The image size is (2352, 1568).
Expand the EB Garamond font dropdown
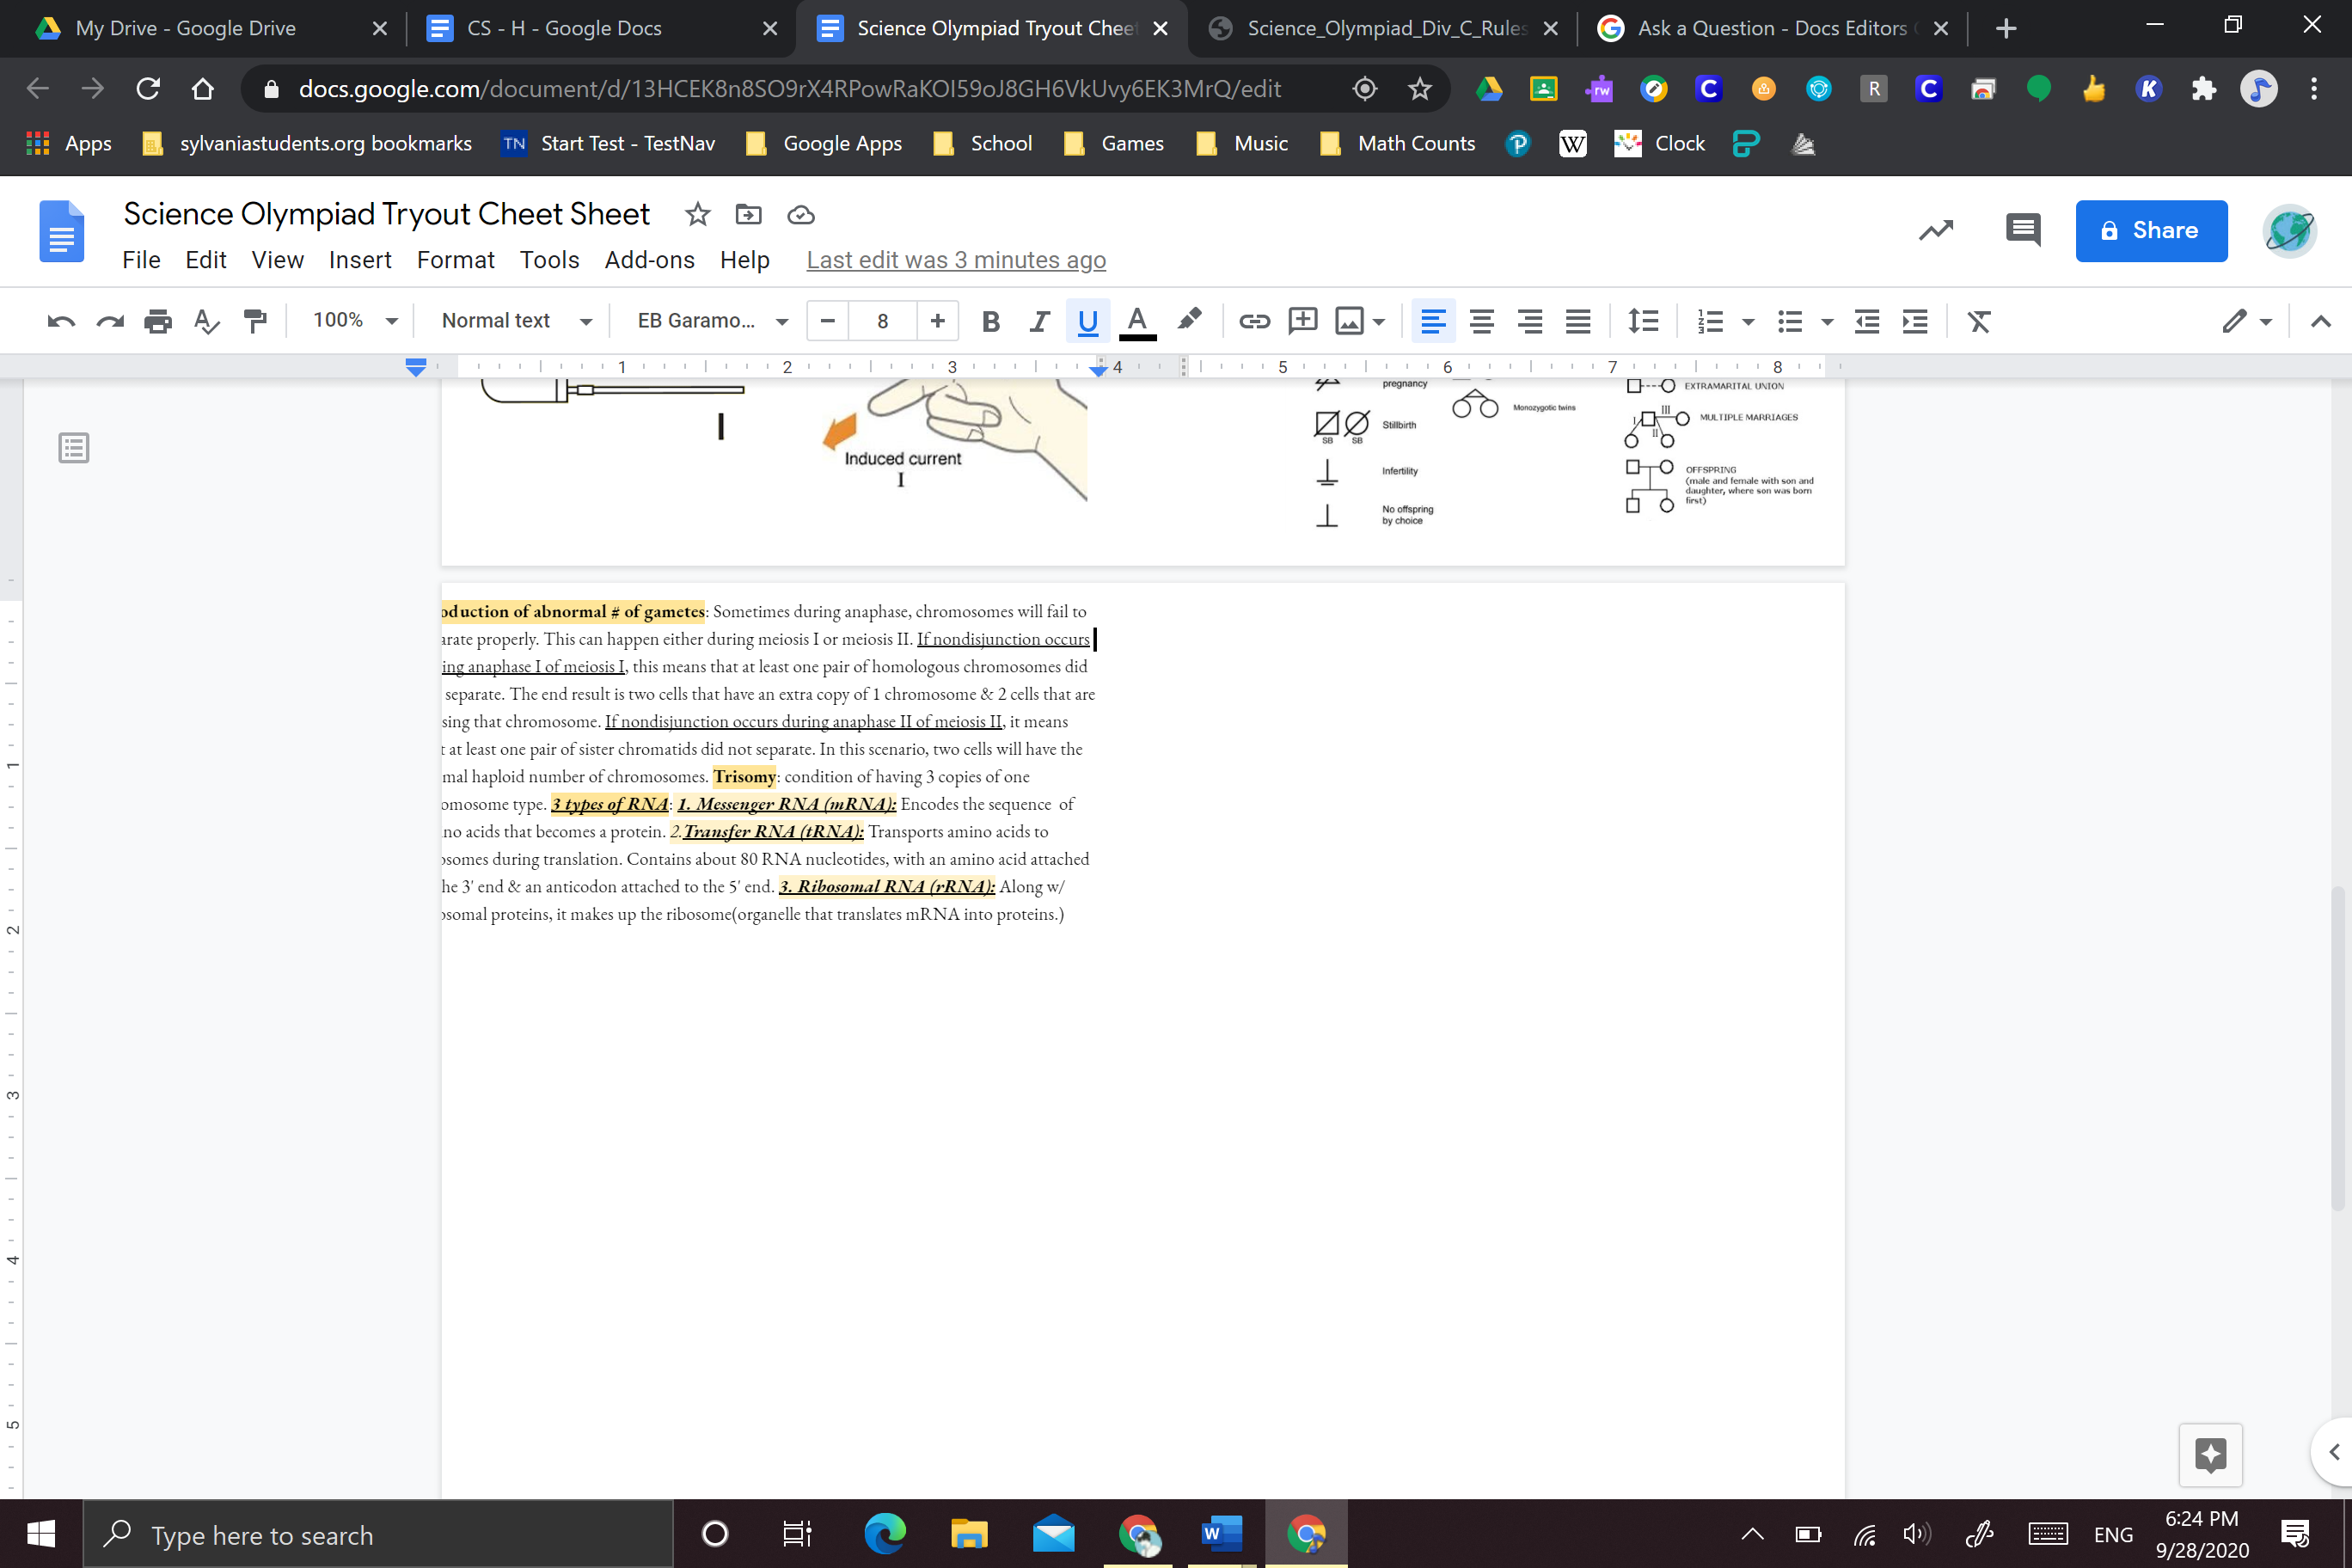pyautogui.click(x=712, y=321)
